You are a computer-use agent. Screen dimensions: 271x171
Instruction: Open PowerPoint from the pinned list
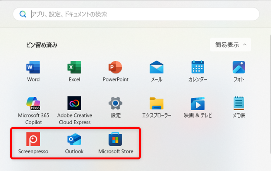[115, 71]
